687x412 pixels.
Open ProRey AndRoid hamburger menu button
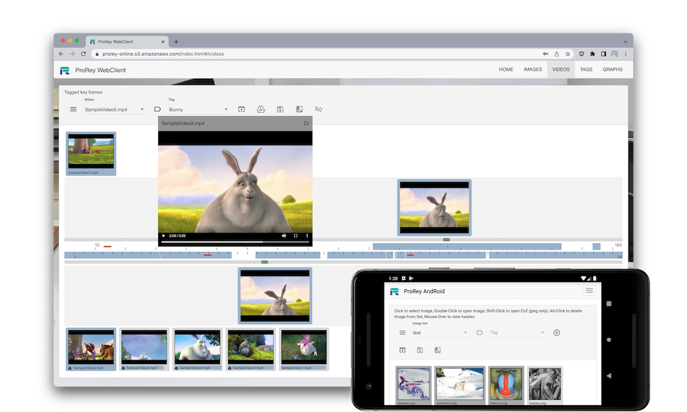tap(589, 290)
